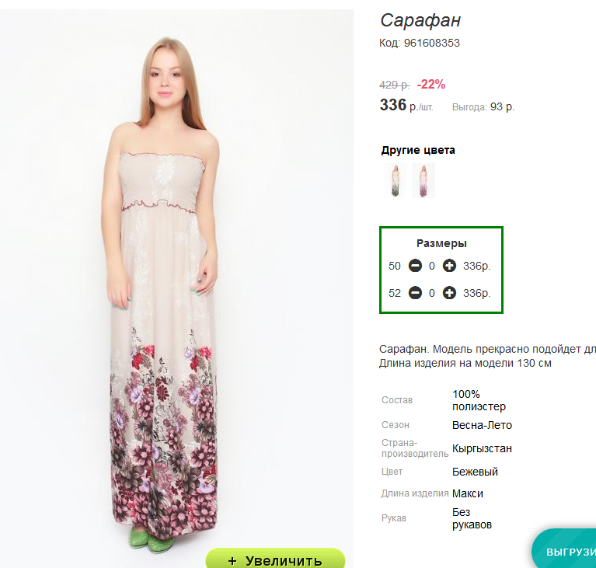Image resolution: width=596 pixels, height=568 pixels.
Task: Click the Весна-Лето season value
Action: tap(482, 425)
